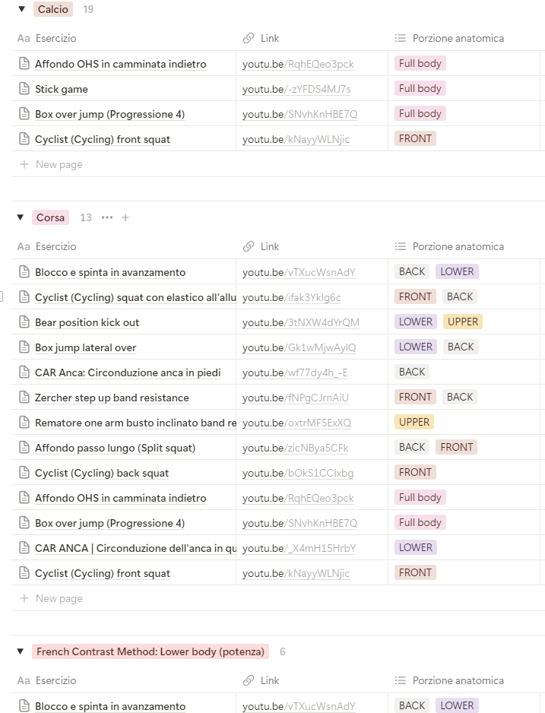
Task: Click Esercizio column header in French Contrast table
Action: [x=56, y=680]
